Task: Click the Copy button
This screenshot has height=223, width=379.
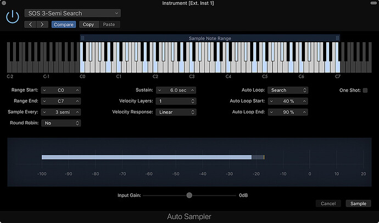Action: point(88,24)
